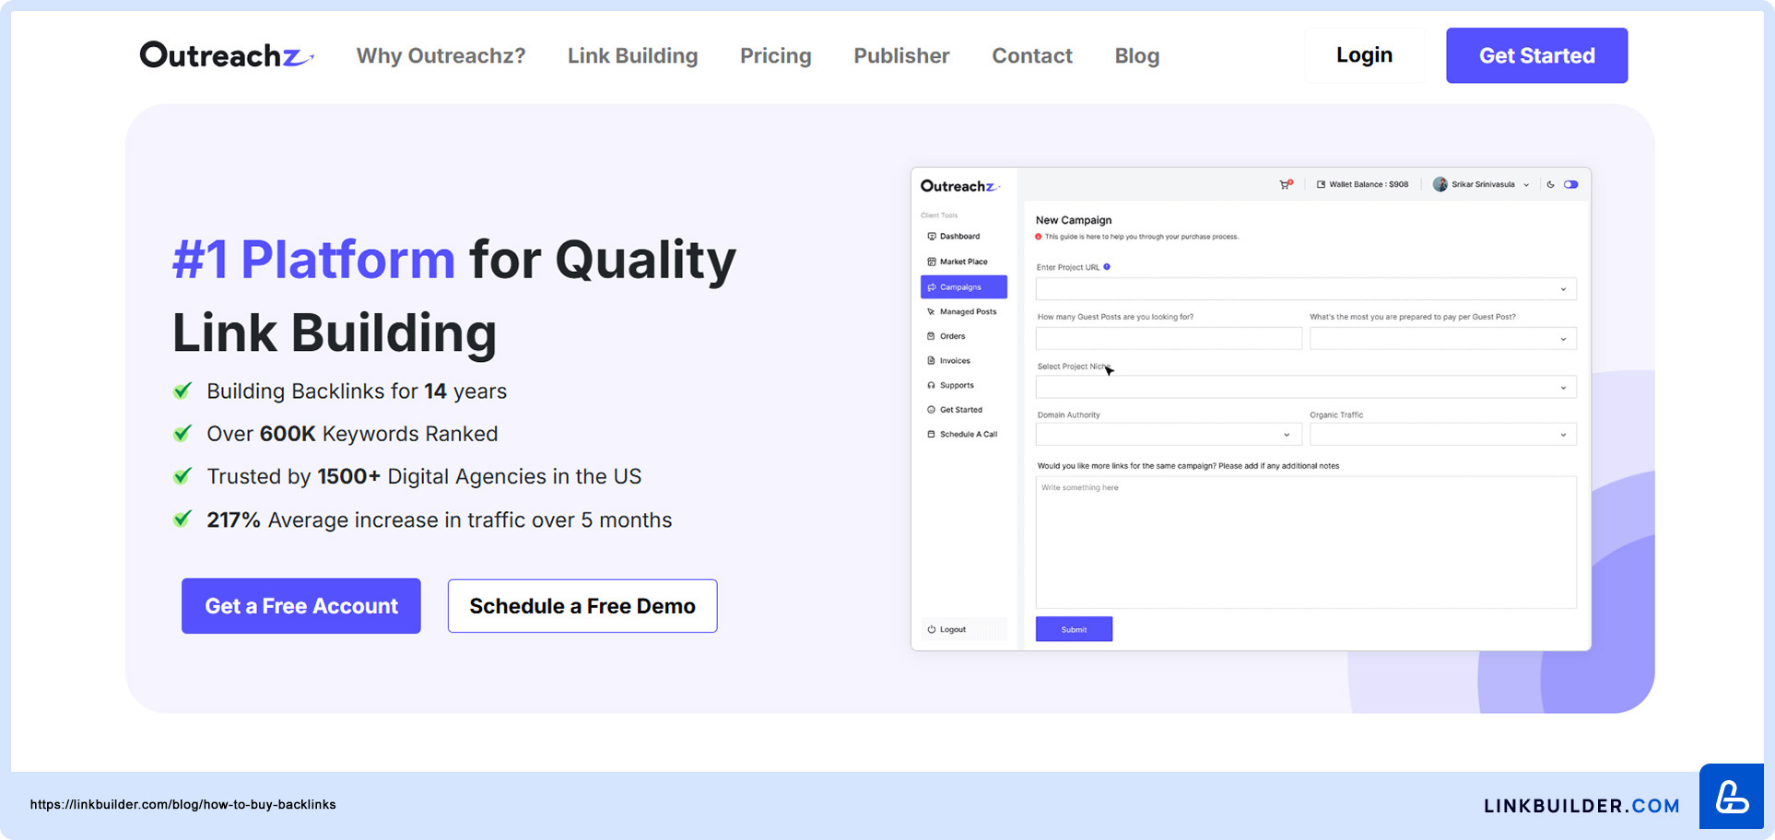Image resolution: width=1775 pixels, height=840 pixels.
Task: Click the info icon beside Enter Project URL
Action: click(1107, 267)
